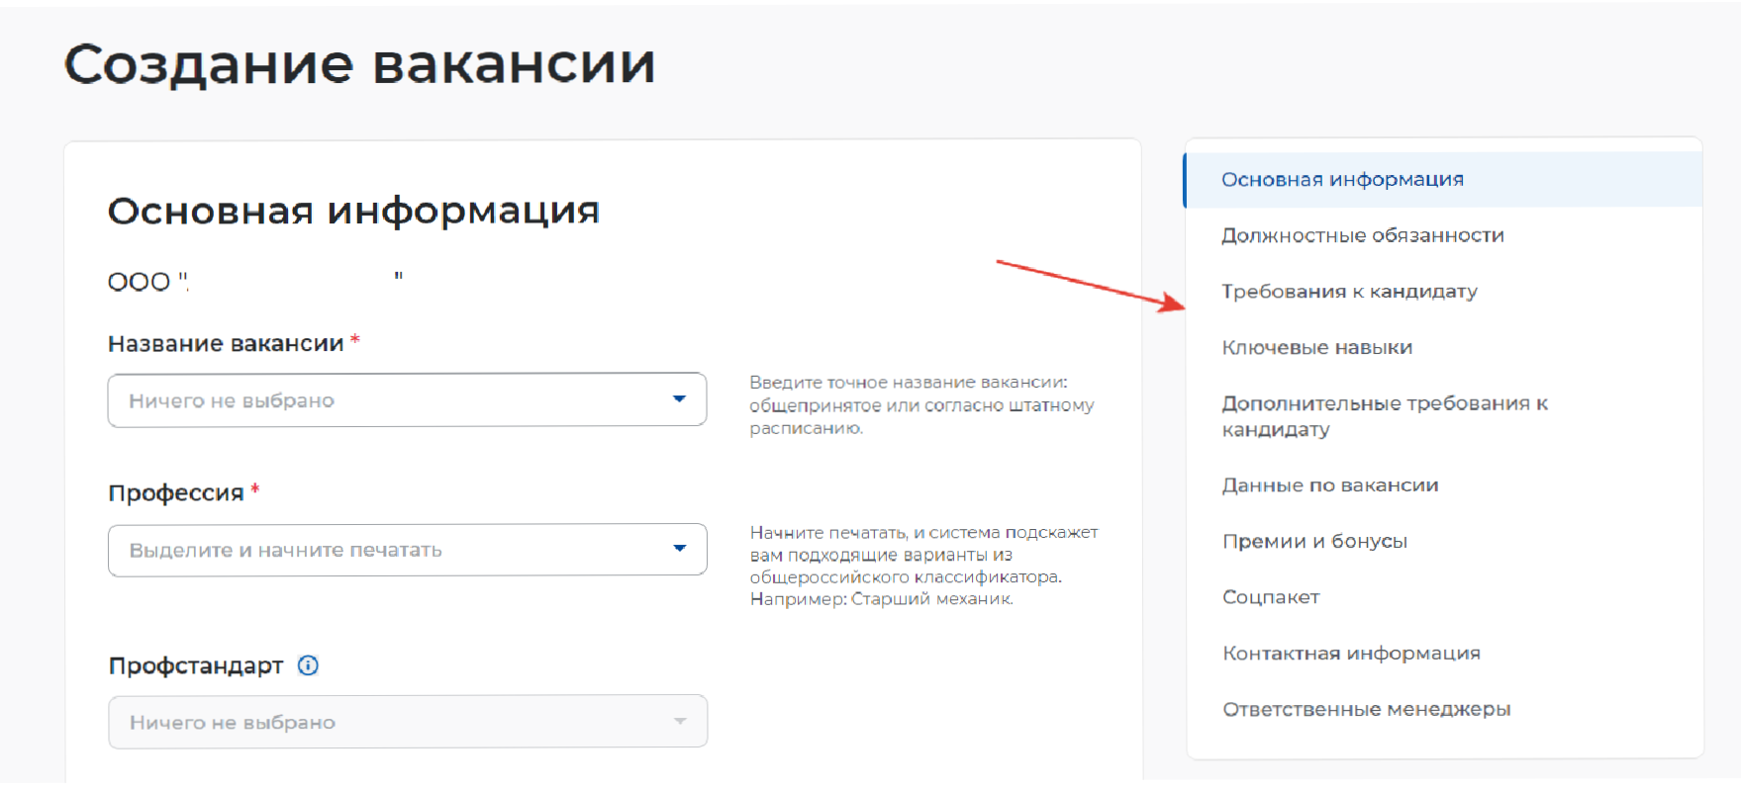
Task: Go to Данные по вакансии
Action: (x=1329, y=485)
